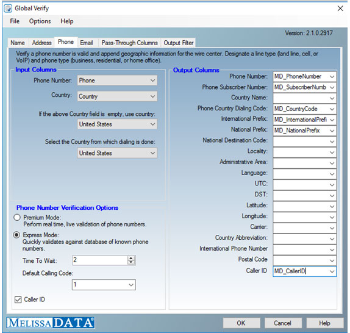Close the Global Verify window
This screenshot has height=333, width=350.
pyautogui.click(x=340, y=9)
